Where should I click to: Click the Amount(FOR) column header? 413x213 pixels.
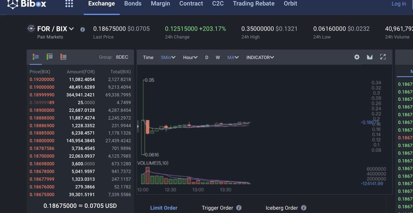81,72
